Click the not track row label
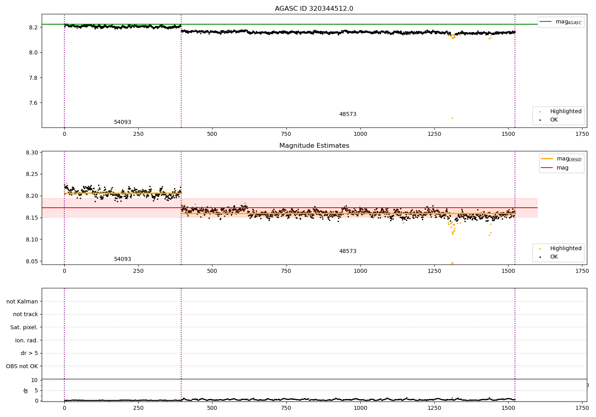 [25, 315]
